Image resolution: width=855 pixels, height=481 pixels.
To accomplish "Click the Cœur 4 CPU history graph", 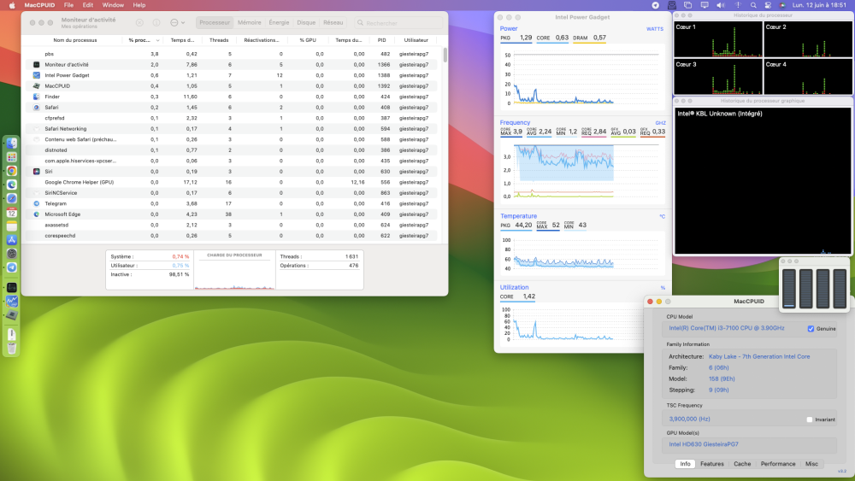I will (808, 77).
